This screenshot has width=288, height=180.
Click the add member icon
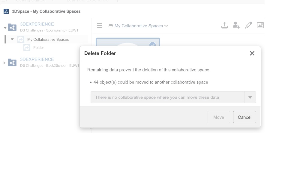pos(236,25)
